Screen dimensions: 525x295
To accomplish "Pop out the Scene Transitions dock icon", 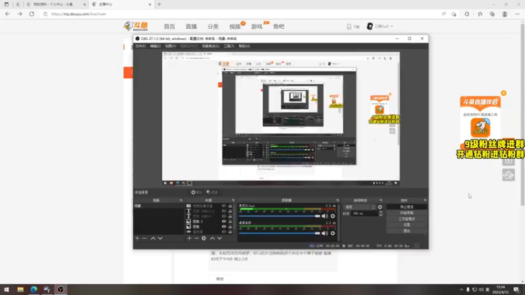I will point(381,201).
